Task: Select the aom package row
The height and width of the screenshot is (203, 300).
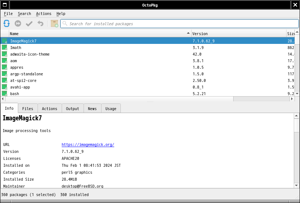Action: click(x=147, y=61)
